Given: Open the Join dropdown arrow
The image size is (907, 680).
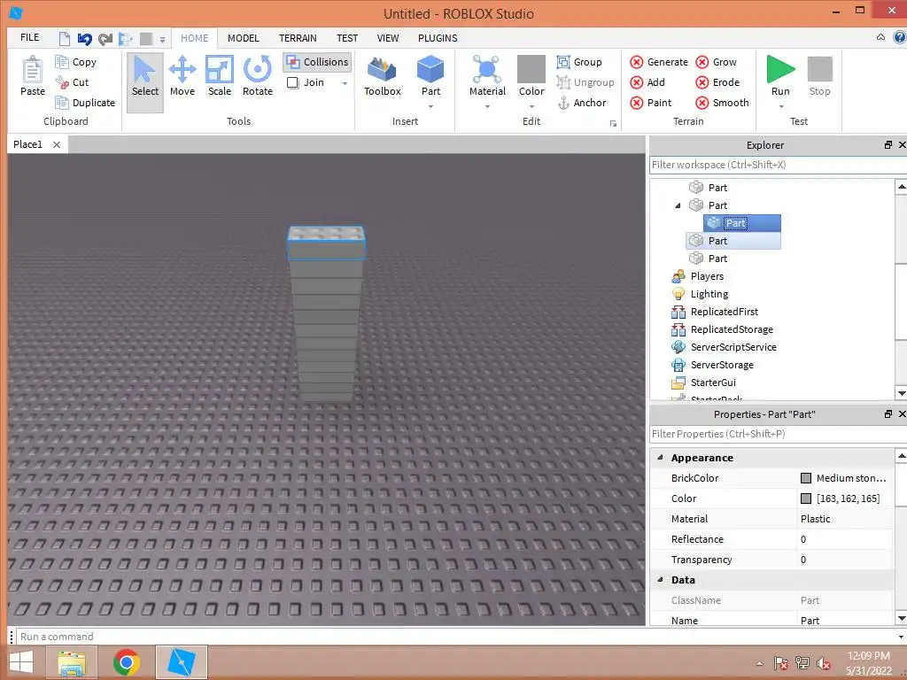Looking at the screenshot, I should coord(345,83).
